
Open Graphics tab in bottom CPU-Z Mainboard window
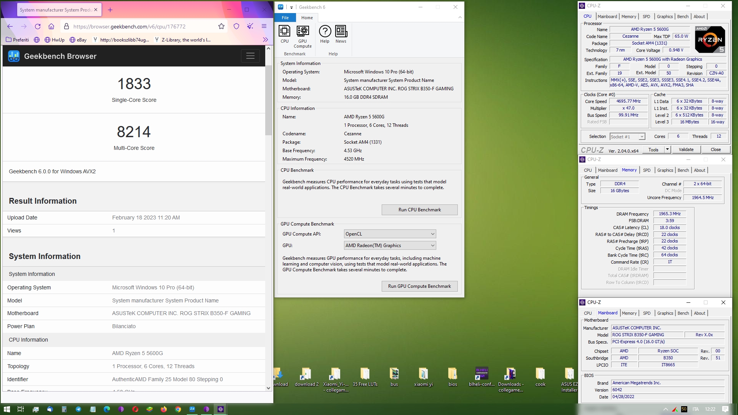click(665, 313)
